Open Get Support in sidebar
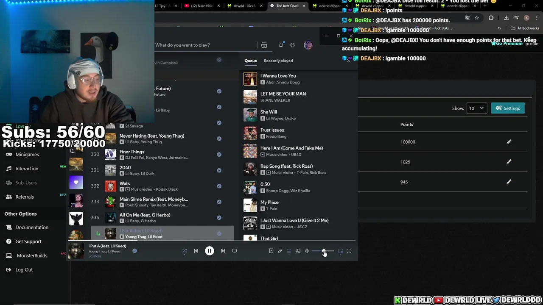543x305 pixels. click(28, 241)
